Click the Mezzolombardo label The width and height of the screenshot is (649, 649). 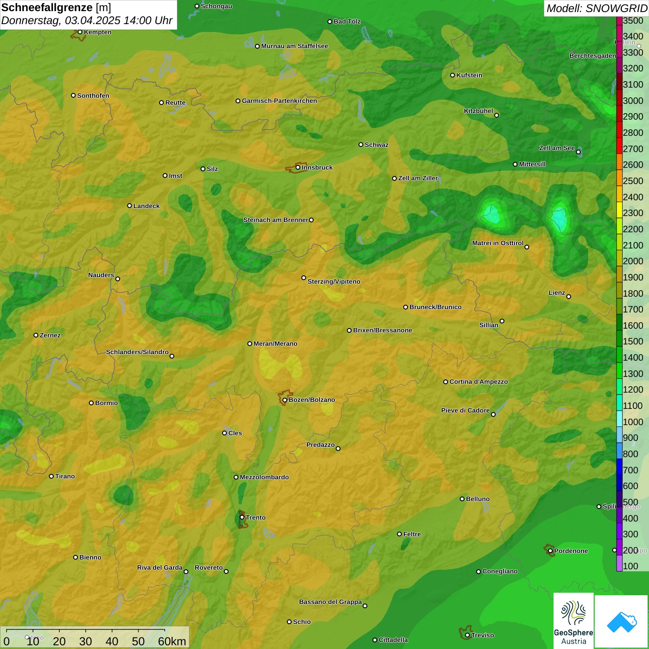(264, 477)
